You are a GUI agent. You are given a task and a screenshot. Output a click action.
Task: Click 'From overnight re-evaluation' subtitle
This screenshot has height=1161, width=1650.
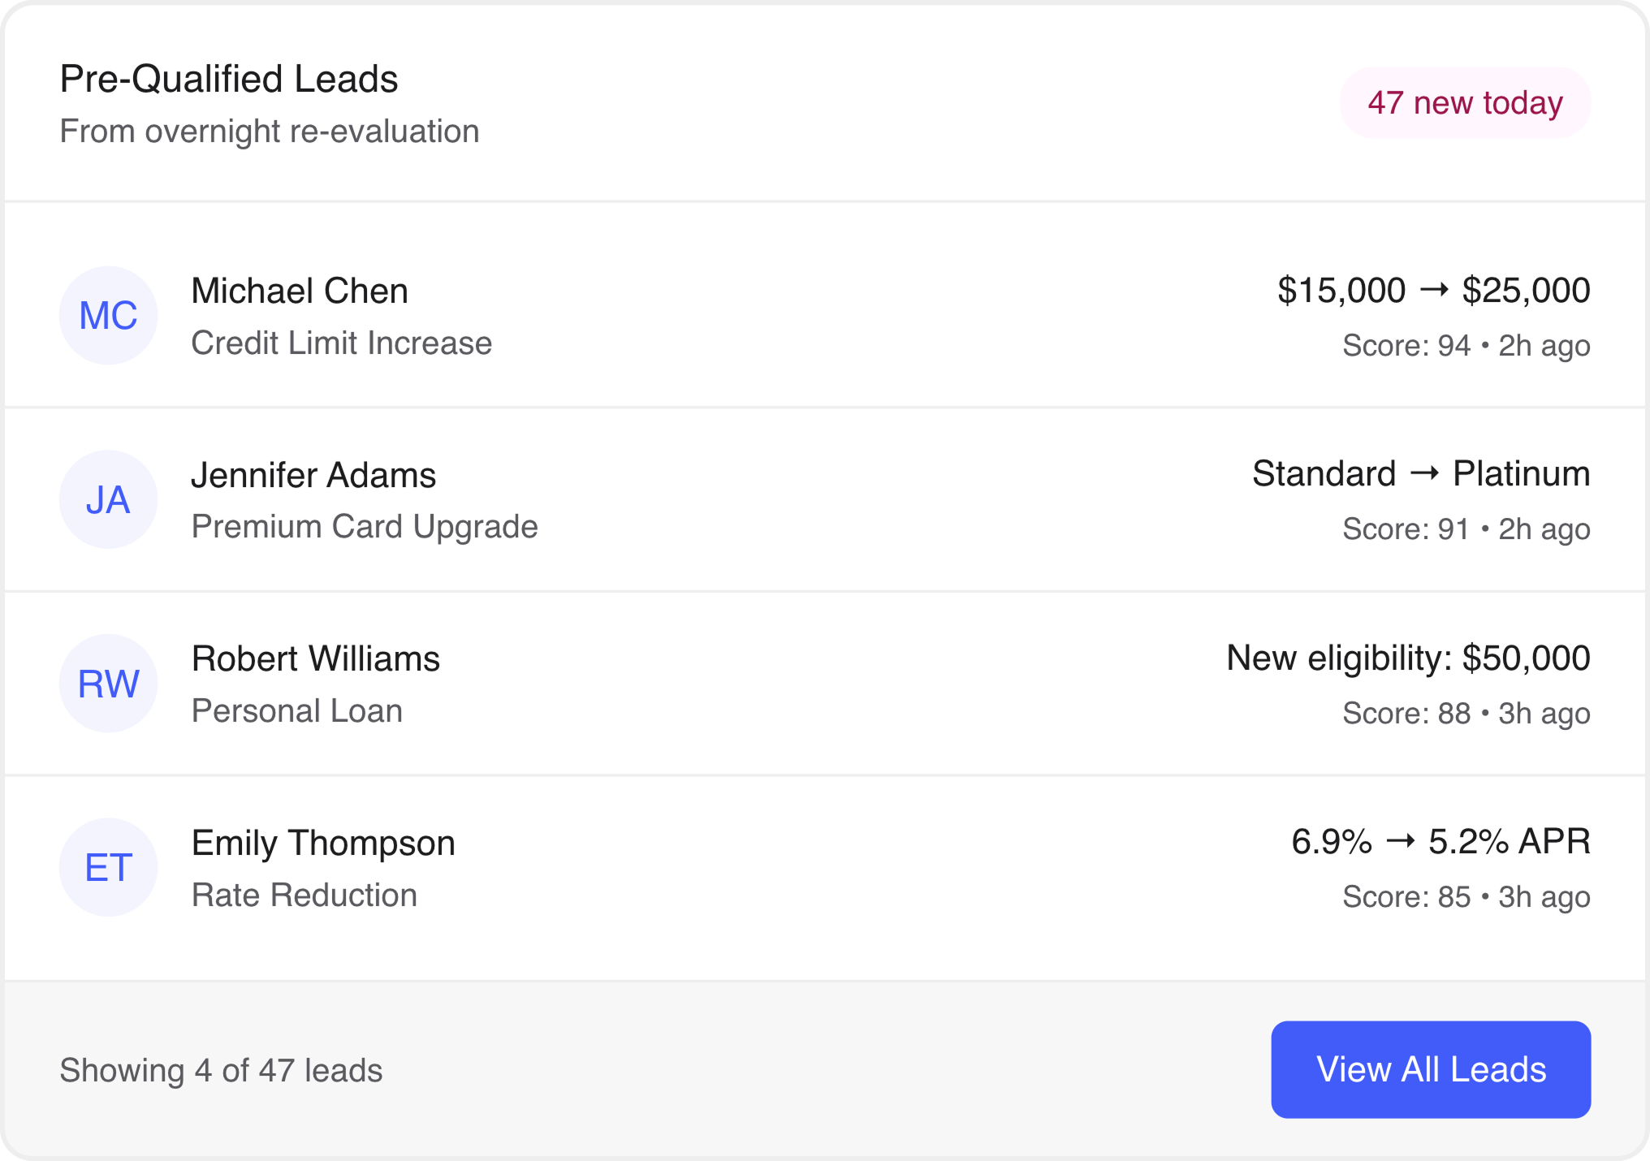tap(269, 131)
